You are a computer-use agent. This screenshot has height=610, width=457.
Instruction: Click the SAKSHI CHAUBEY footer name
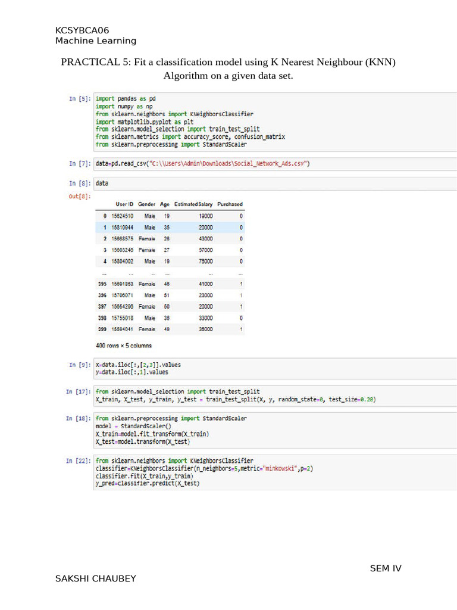click(x=96, y=579)
